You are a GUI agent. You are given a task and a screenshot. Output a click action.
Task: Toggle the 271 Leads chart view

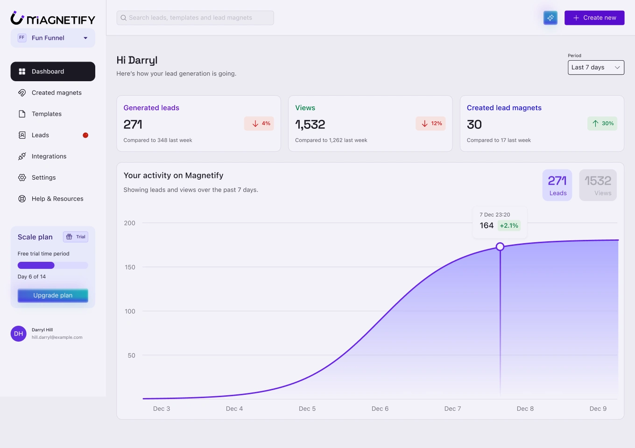click(557, 185)
